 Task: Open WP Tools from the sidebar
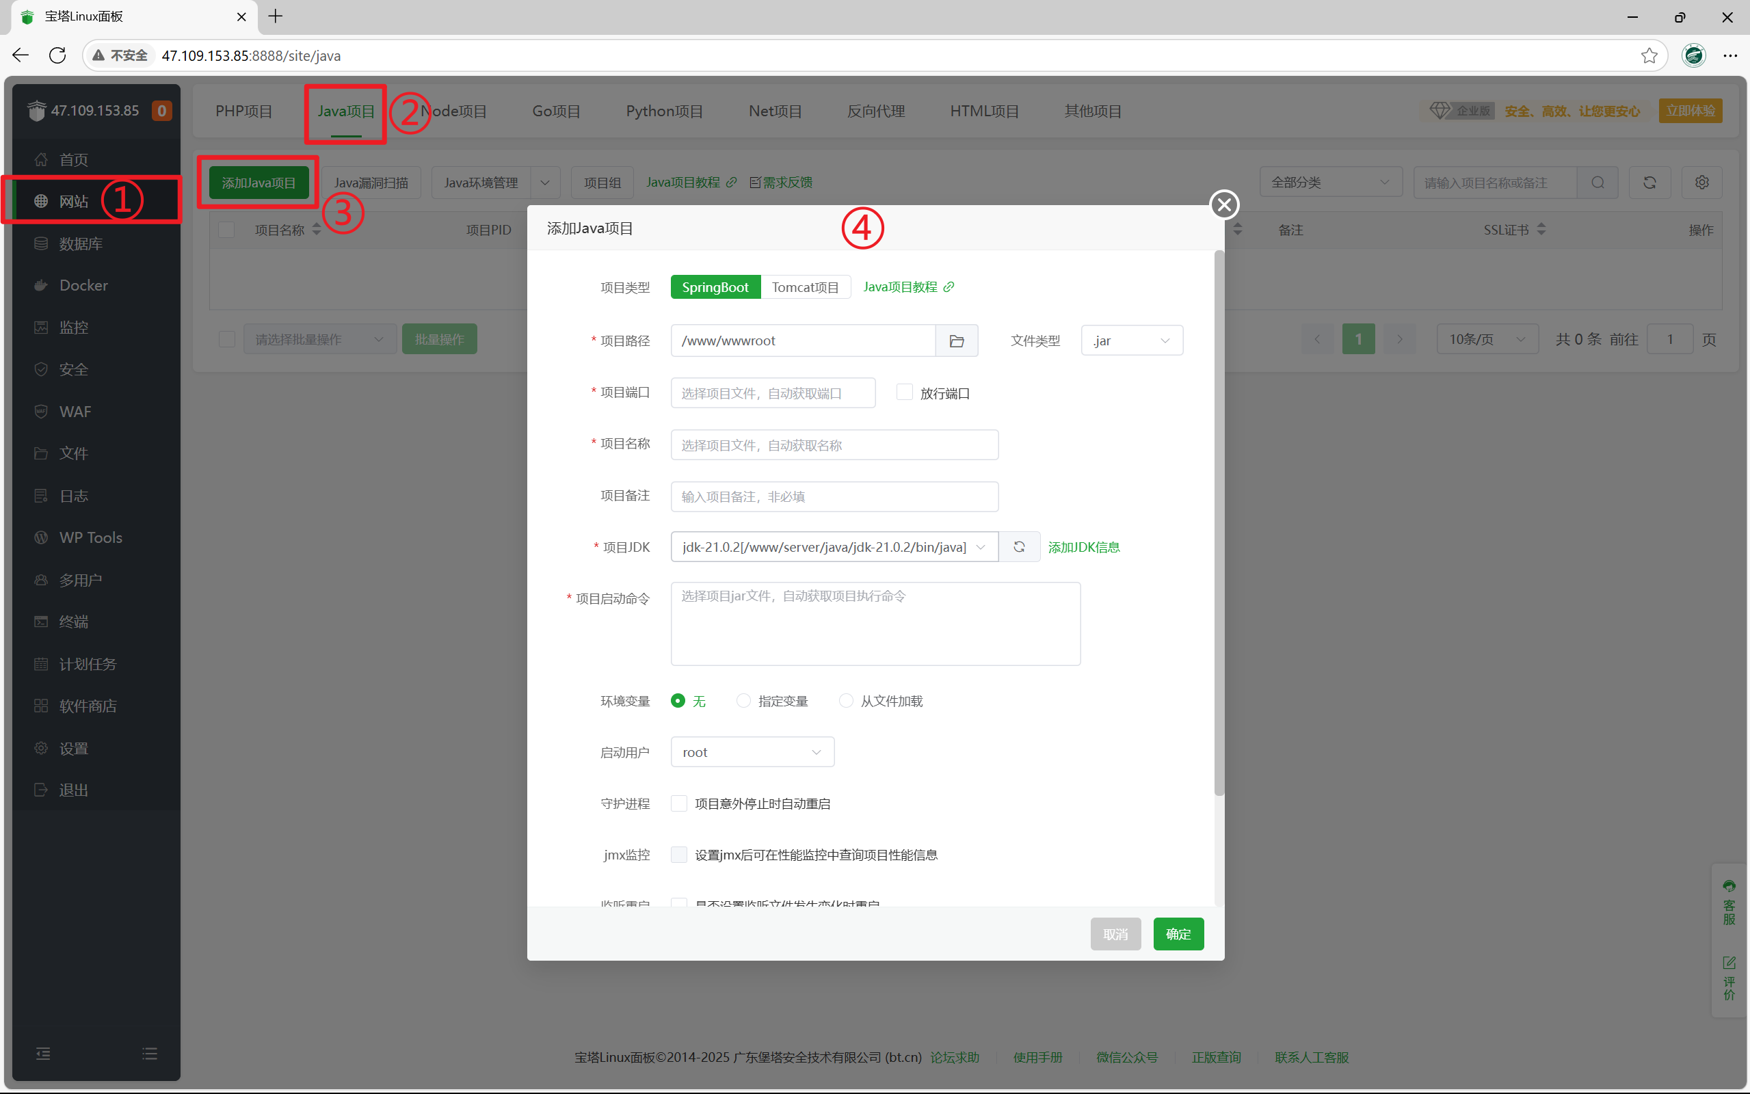[90, 537]
